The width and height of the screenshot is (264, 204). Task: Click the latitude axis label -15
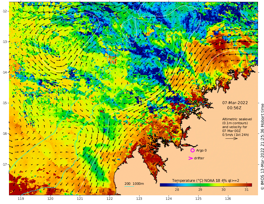(x=5, y=103)
